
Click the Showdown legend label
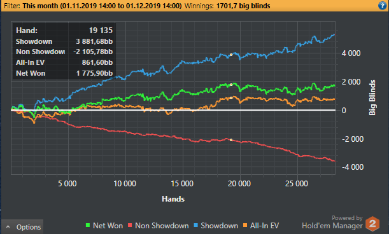[x=219, y=226]
